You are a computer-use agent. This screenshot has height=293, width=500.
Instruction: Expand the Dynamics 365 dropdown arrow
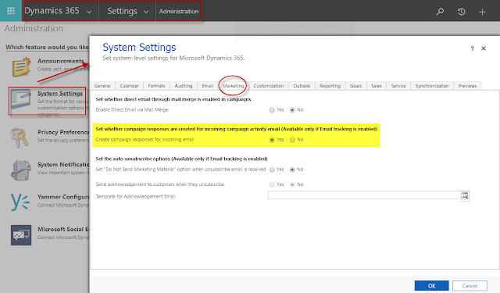[89, 12]
